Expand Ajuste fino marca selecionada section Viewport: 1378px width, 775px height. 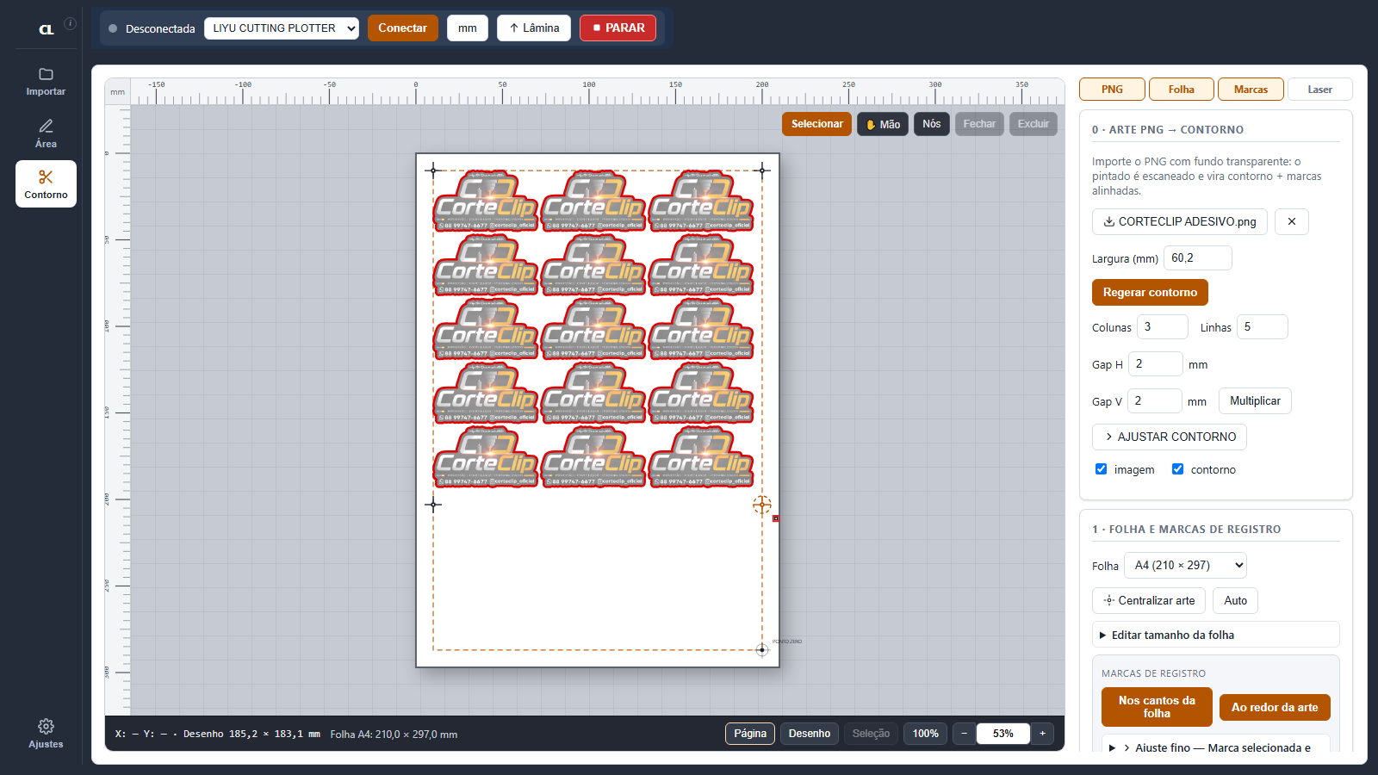pos(1216,747)
